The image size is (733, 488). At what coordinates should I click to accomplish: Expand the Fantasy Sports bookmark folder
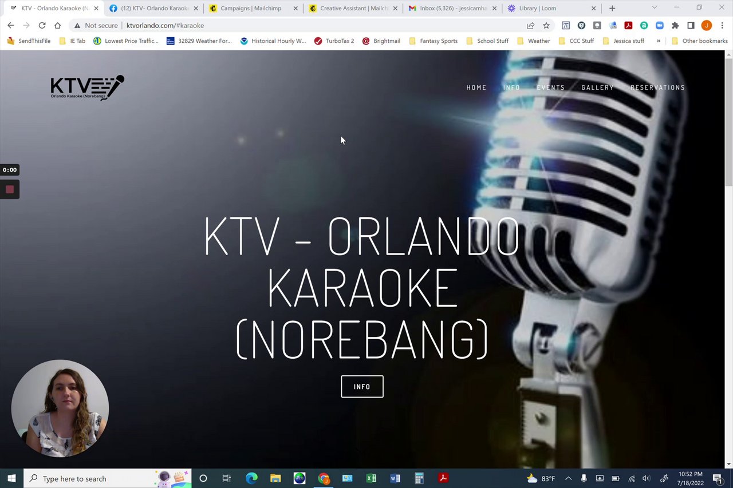coord(432,41)
